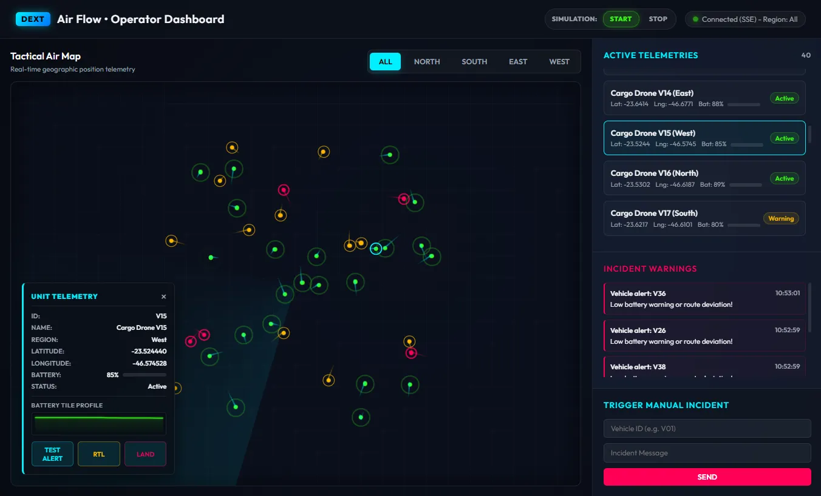This screenshot has width=821, height=496.
Task: Click the TRIGGER MANUAL INCIDENT heading
Action: point(666,405)
